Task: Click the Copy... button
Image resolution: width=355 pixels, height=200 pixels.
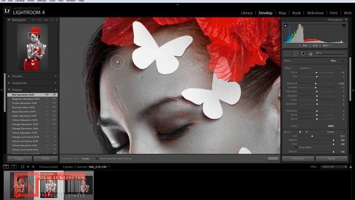Action: [x=19, y=158]
